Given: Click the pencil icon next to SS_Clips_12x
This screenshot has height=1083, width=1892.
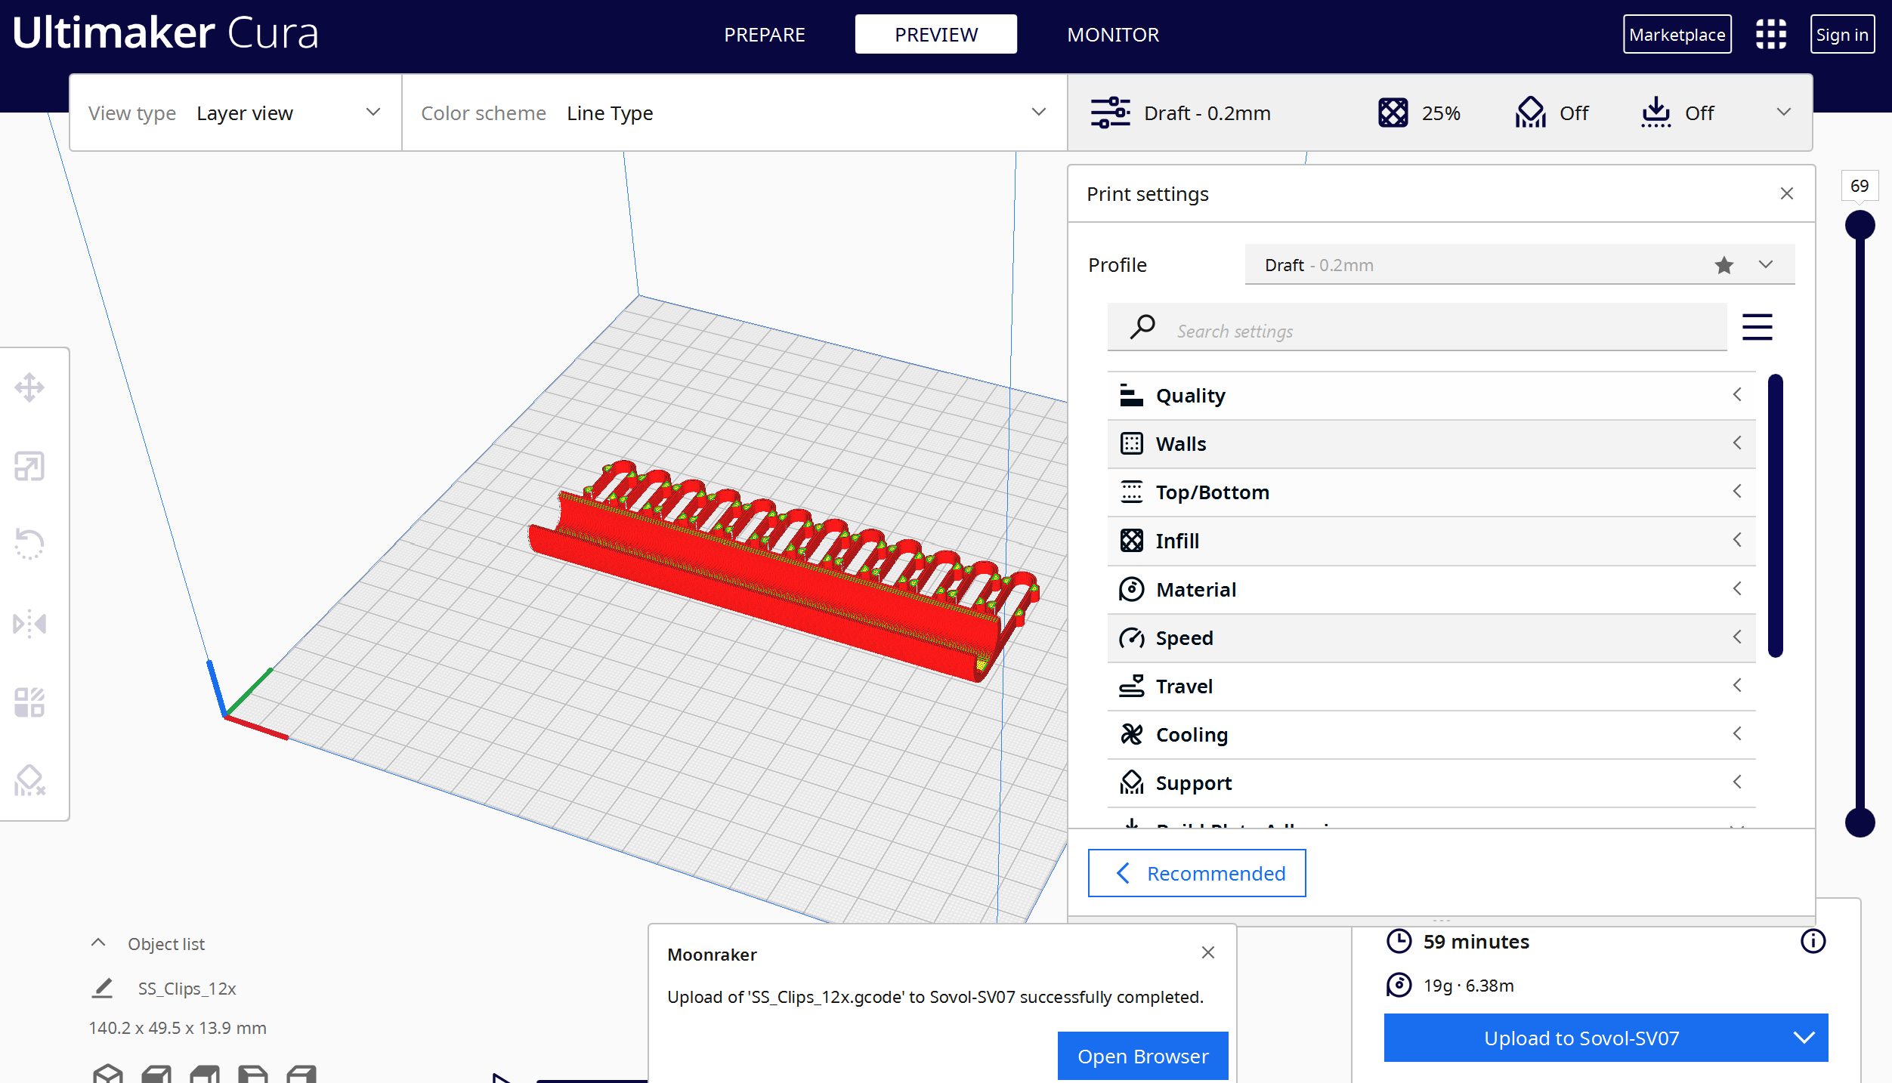Looking at the screenshot, I should coord(103,989).
